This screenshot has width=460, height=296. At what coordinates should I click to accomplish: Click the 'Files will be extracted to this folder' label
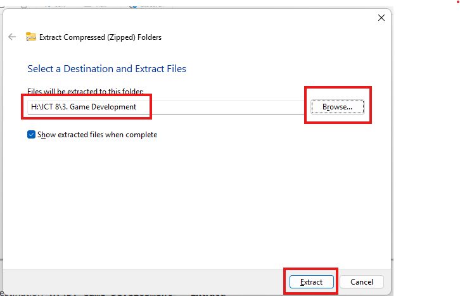[86, 91]
